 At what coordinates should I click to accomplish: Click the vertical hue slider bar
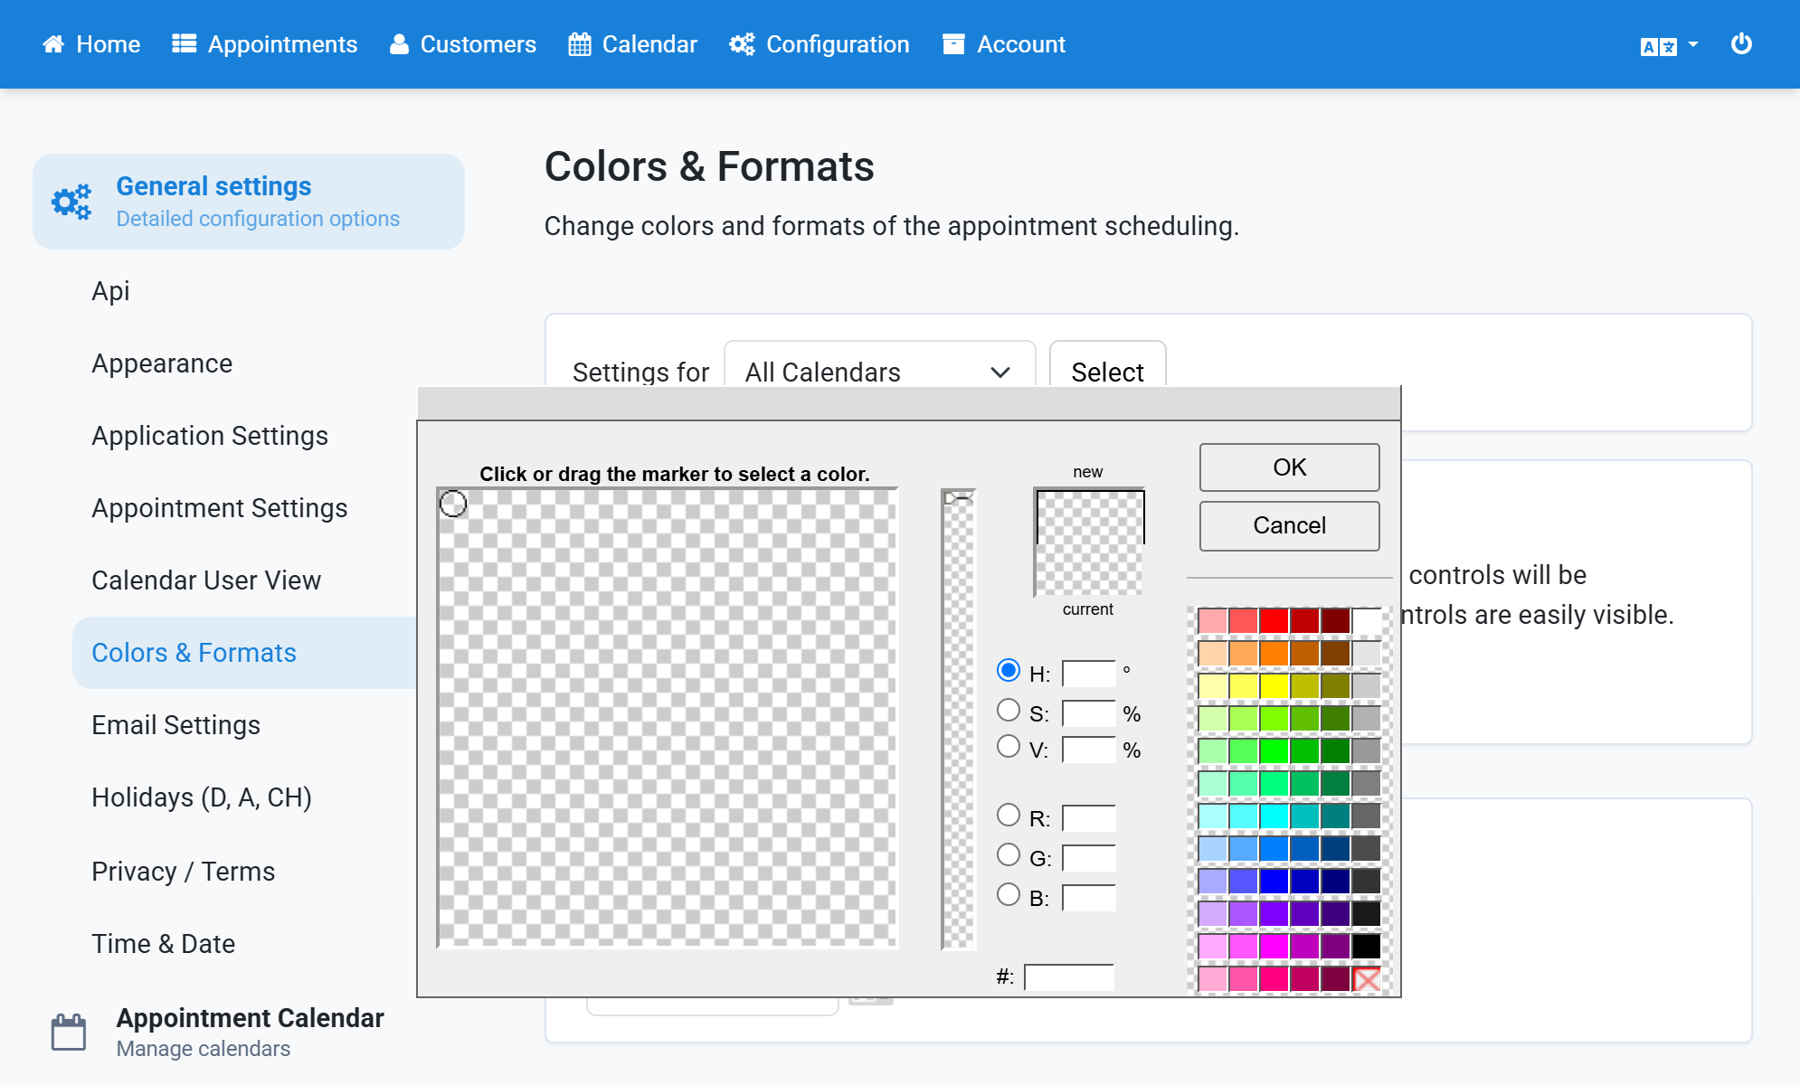pyautogui.click(x=959, y=719)
